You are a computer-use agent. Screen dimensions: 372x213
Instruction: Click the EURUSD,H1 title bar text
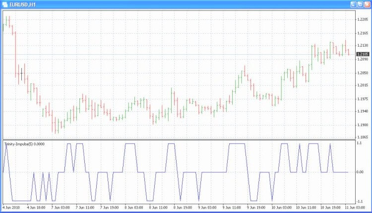[22, 5]
